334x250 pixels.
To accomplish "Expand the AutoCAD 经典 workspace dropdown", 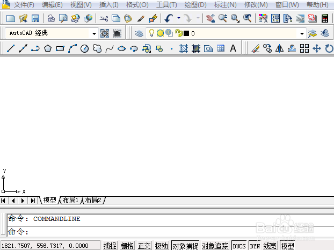I will 94,33.
